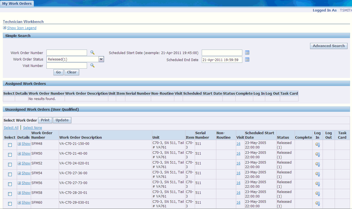Click description VA-C70-24-020-01
This screenshot has height=209, width=352.
coord(74,163)
